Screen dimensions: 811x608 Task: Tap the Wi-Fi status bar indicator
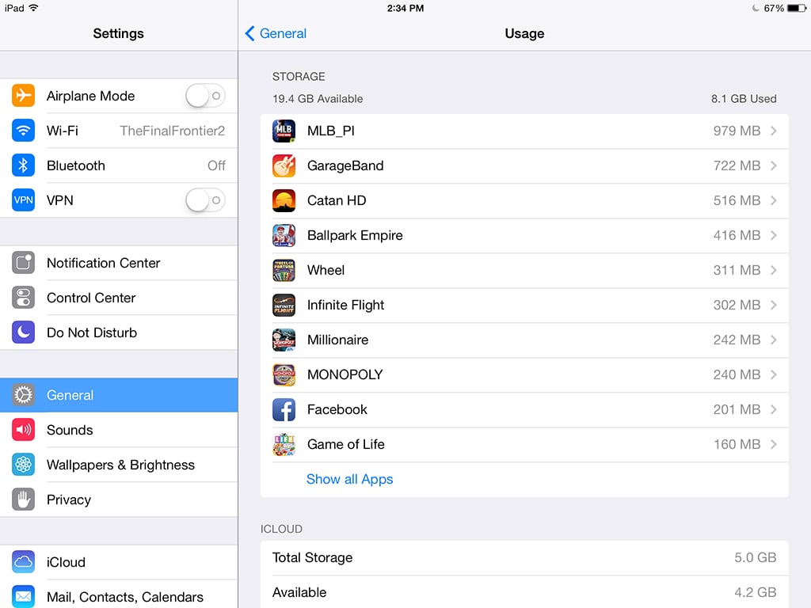tap(33, 8)
